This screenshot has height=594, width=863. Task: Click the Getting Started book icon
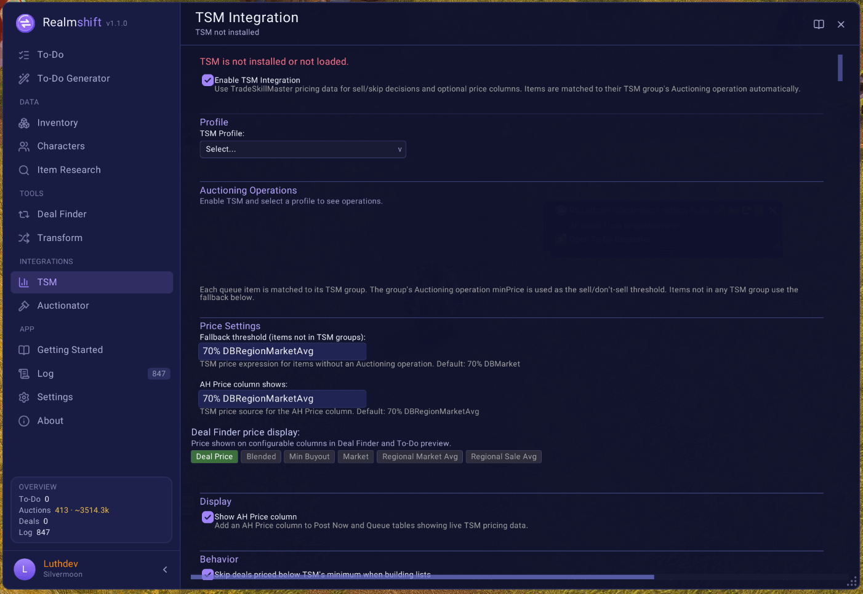pyautogui.click(x=24, y=350)
